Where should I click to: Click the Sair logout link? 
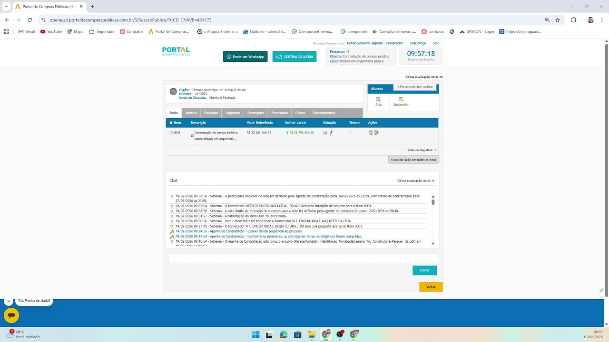point(436,43)
